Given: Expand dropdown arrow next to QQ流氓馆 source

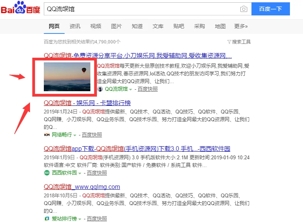Looking at the screenshot, I should 130,89.
